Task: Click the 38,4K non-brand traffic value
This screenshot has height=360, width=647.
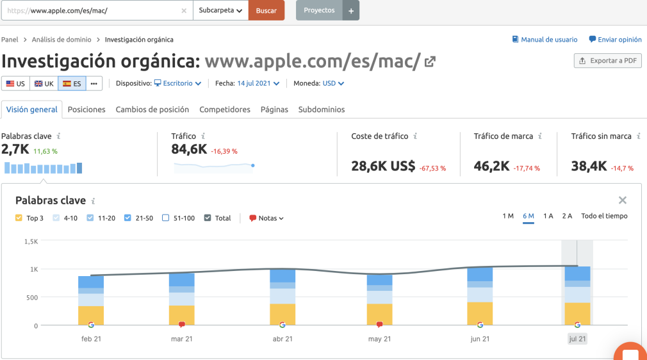Action: (x=589, y=166)
